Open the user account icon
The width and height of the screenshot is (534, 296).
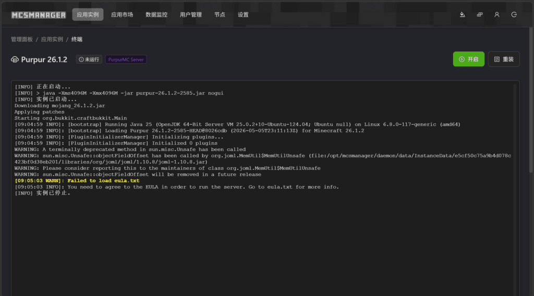click(497, 15)
